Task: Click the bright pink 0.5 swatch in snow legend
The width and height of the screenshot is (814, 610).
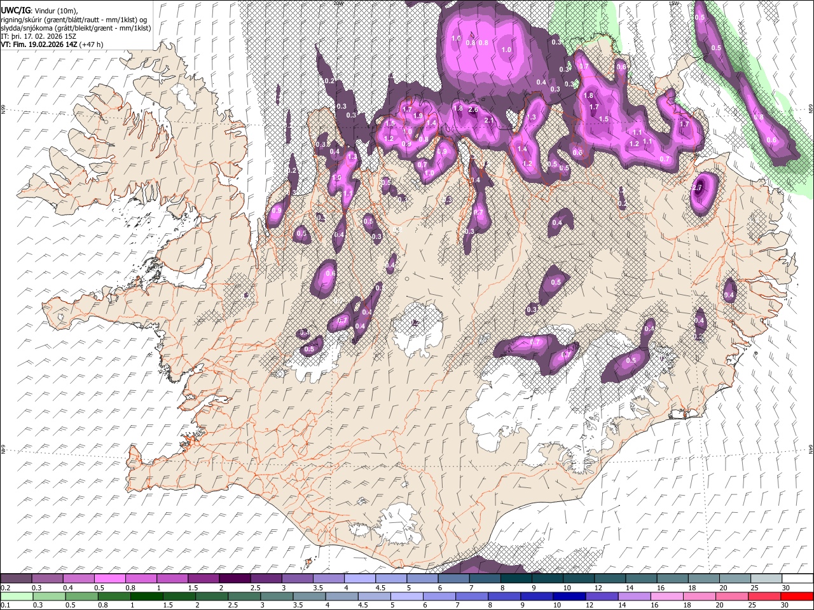Action: (110, 578)
